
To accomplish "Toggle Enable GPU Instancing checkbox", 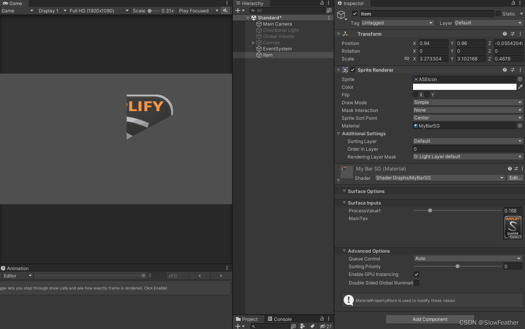I will [x=417, y=274].
